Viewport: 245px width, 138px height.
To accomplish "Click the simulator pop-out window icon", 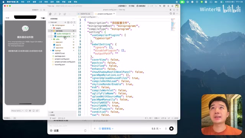I will pos(37,111).
